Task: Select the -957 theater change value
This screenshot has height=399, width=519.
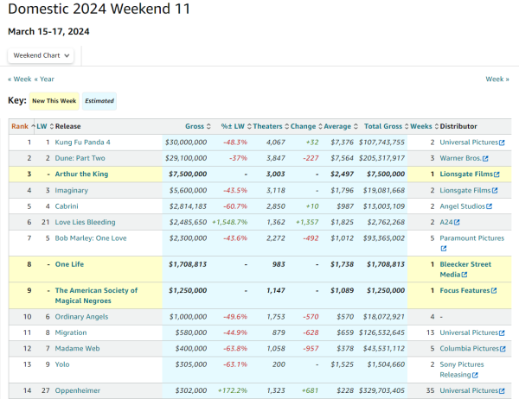Action: pyautogui.click(x=311, y=348)
